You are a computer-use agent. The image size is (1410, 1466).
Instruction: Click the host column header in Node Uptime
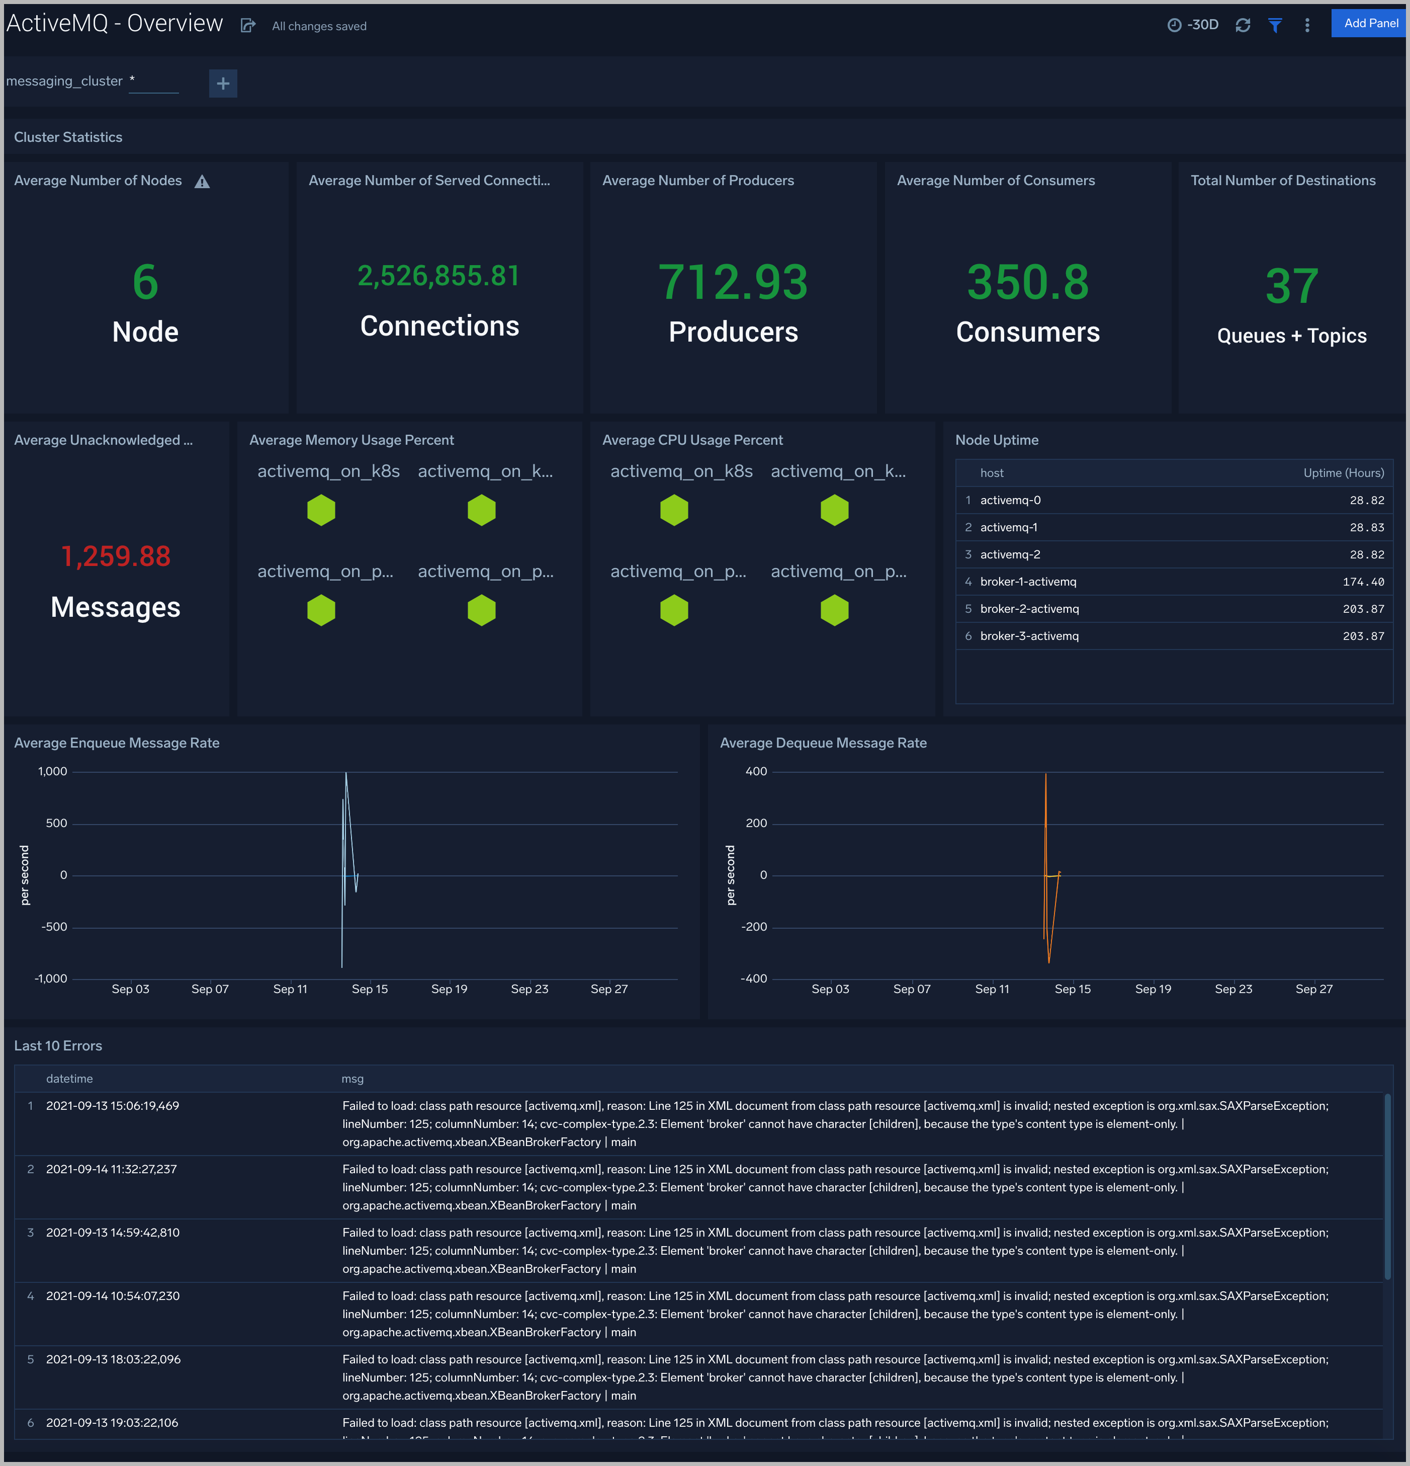(x=992, y=473)
